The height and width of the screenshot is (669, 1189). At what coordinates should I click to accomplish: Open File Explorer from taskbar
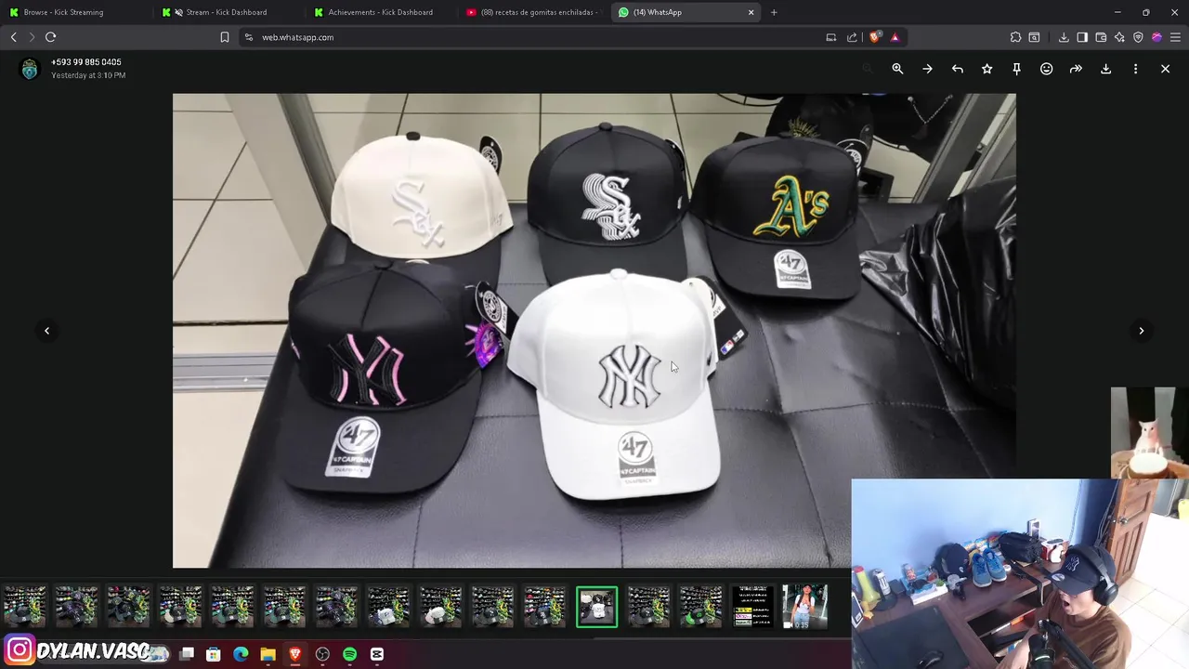(268, 654)
